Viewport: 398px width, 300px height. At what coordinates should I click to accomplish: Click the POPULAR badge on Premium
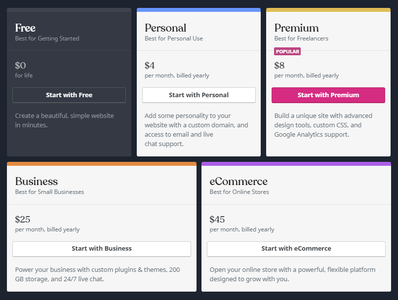point(287,51)
